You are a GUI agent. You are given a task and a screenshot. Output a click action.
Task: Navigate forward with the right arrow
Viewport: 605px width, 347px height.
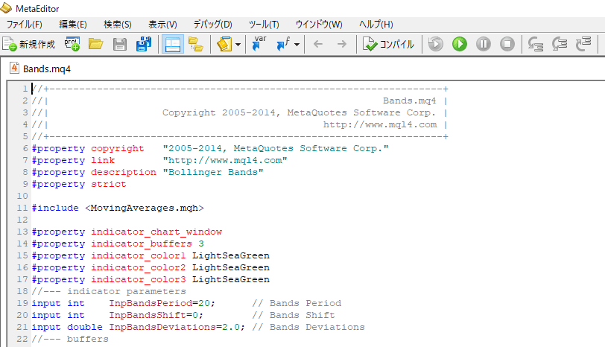point(342,45)
